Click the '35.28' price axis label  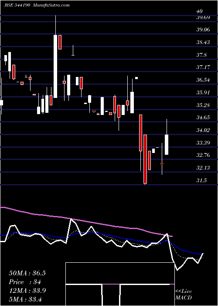pyautogui.click(x=203, y=105)
